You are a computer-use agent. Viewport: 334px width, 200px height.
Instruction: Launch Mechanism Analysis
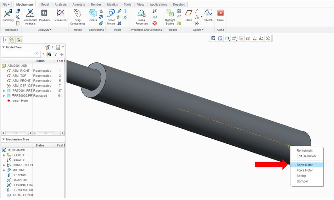[30, 17]
